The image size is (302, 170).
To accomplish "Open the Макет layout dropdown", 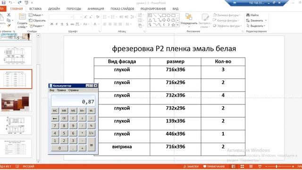I will pos(36,15).
